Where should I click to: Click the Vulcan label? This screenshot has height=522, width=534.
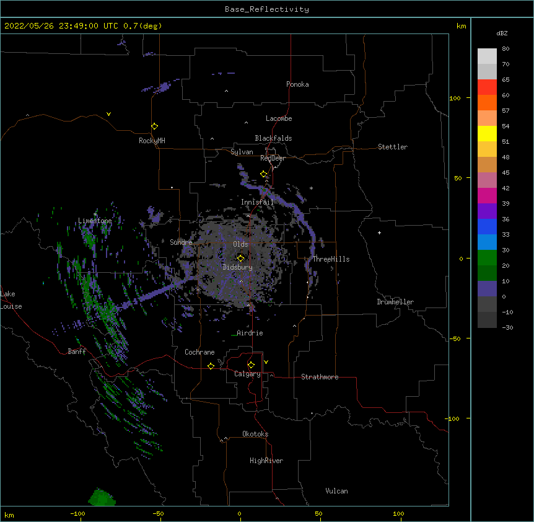click(336, 491)
